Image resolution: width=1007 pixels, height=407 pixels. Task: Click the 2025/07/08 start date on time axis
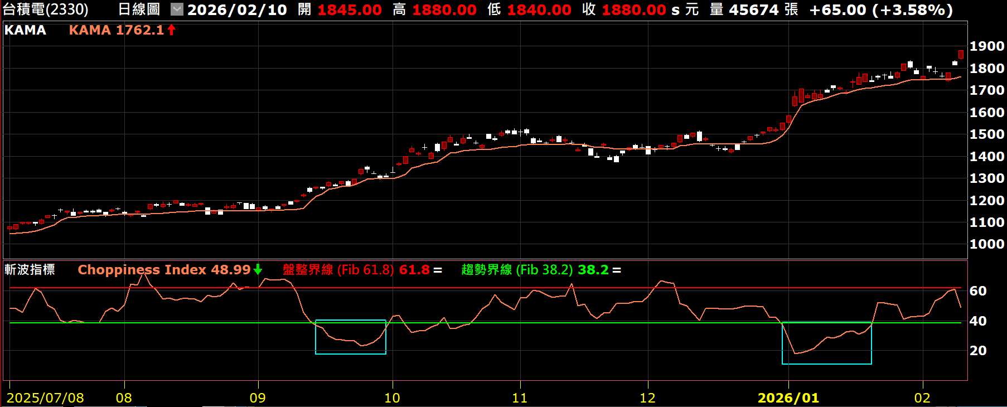[x=45, y=398]
